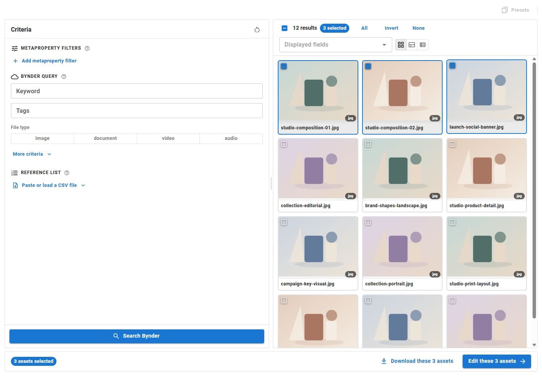
Task: Click the Tags input field
Action: [x=137, y=111]
